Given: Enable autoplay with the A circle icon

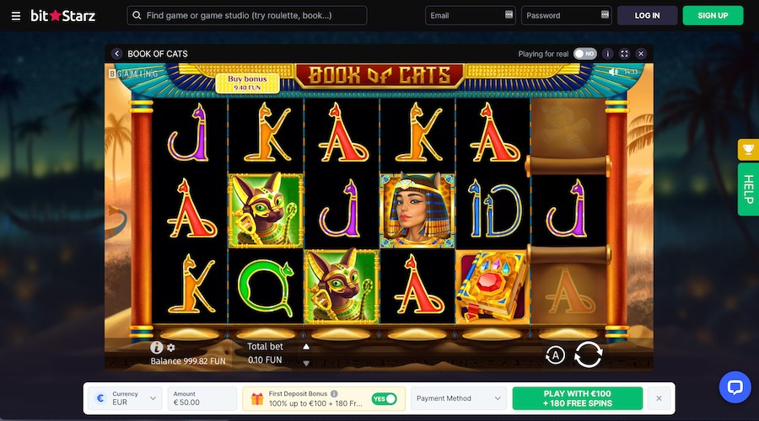Looking at the screenshot, I should point(555,356).
